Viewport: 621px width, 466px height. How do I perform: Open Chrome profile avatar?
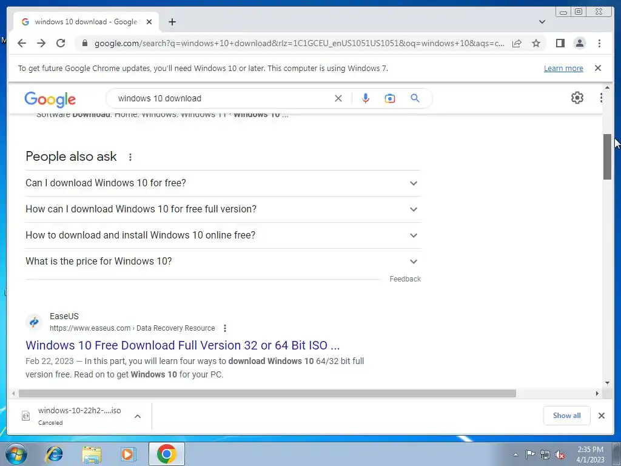click(x=579, y=43)
